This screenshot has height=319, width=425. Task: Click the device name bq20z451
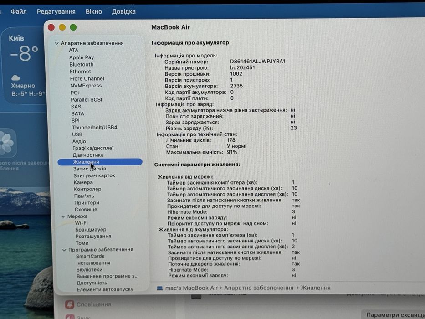pos(242,67)
